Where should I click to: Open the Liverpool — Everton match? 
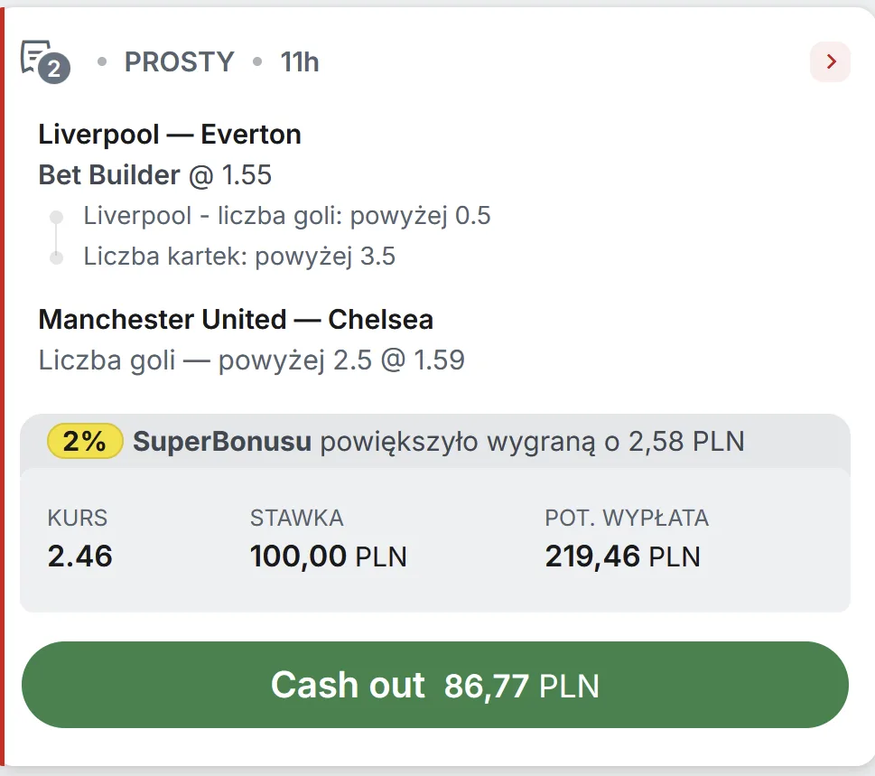click(169, 134)
